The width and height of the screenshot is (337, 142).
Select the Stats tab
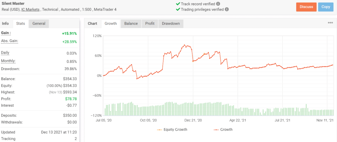(21, 24)
